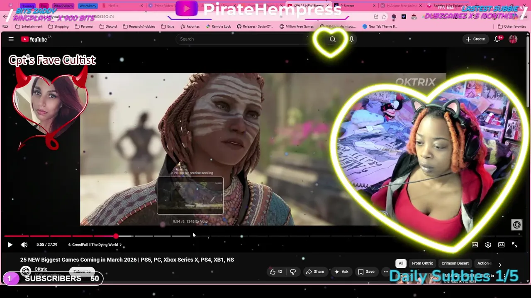Open the Other favorites folder

click(x=512, y=26)
